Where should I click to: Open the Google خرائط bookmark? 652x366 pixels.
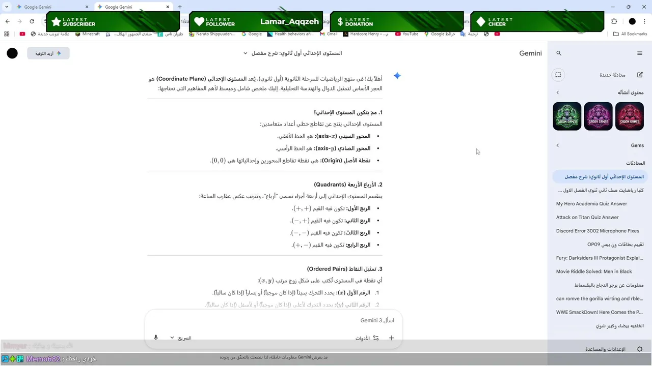coord(439,34)
